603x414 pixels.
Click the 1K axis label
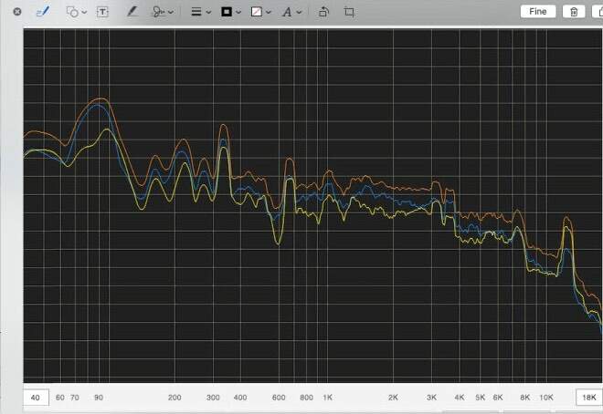pos(328,398)
